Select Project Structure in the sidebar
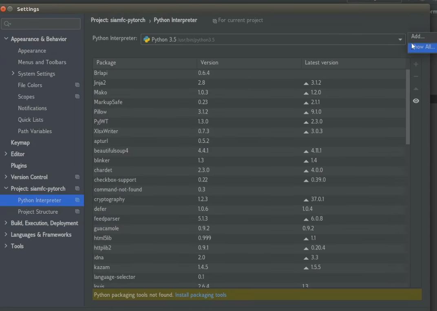This screenshot has height=311, width=437. coord(38,212)
